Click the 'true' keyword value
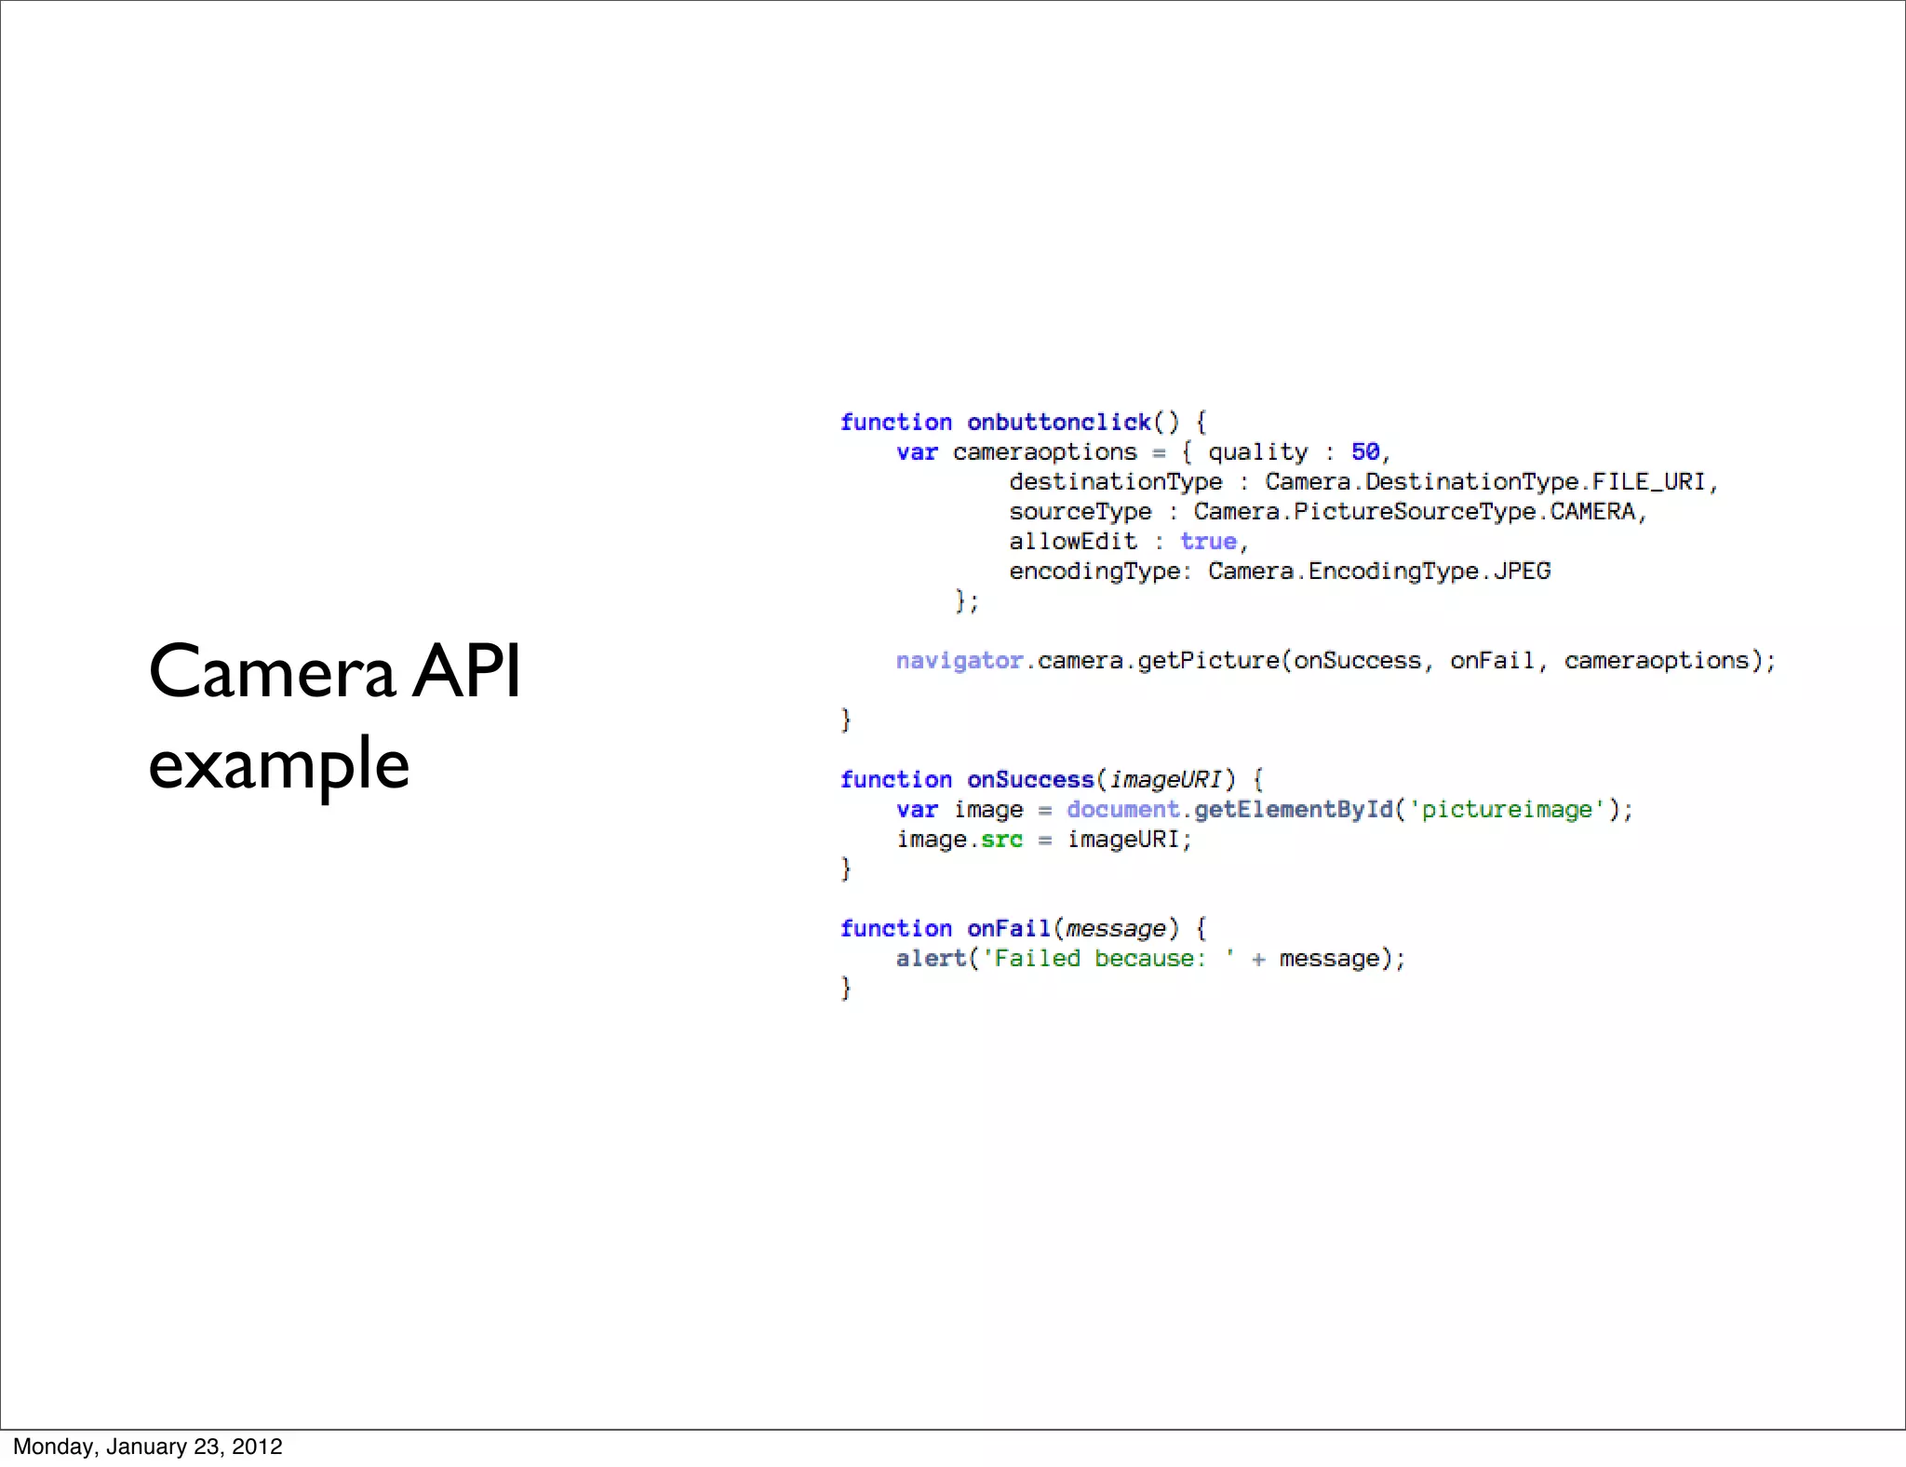Viewport: 1906px width, 1467px height. point(1207,542)
